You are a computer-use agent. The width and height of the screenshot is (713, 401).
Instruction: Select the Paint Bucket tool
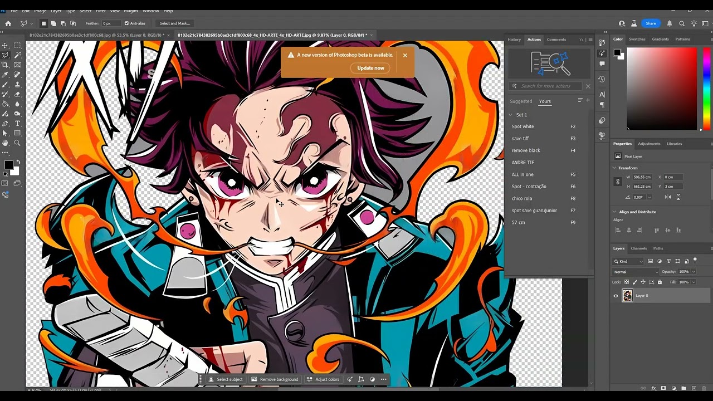[6, 104]
